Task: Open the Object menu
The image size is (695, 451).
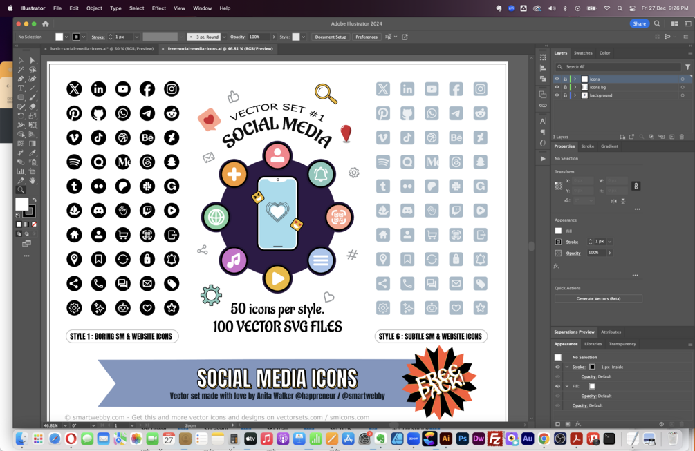Action: [x=94, y=8]
